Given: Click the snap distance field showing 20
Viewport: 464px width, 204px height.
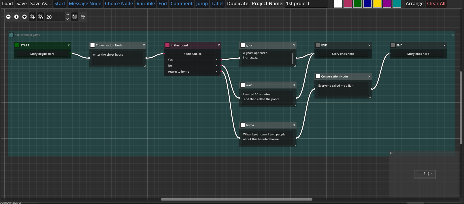Looking at the screenshot, I should (x=55, y=17).
